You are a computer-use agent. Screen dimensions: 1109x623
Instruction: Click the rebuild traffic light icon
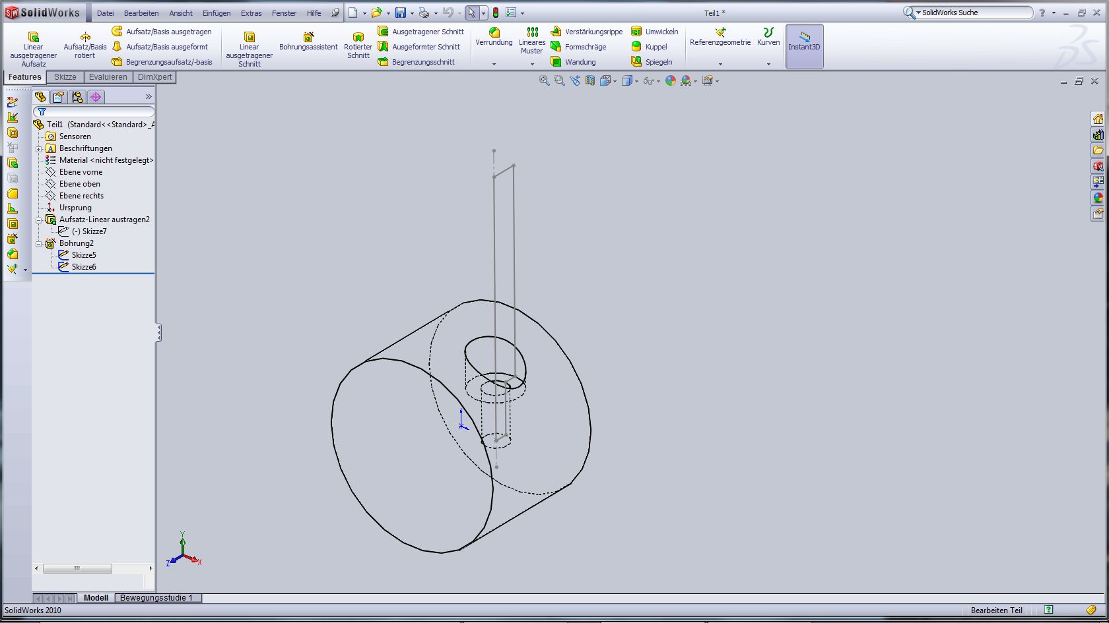[495, 13]
